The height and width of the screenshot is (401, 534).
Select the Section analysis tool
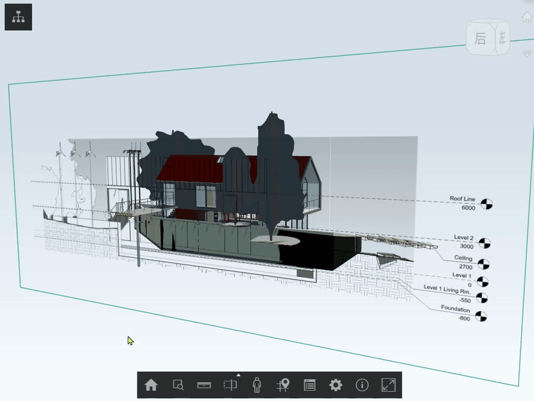[230, 385]
